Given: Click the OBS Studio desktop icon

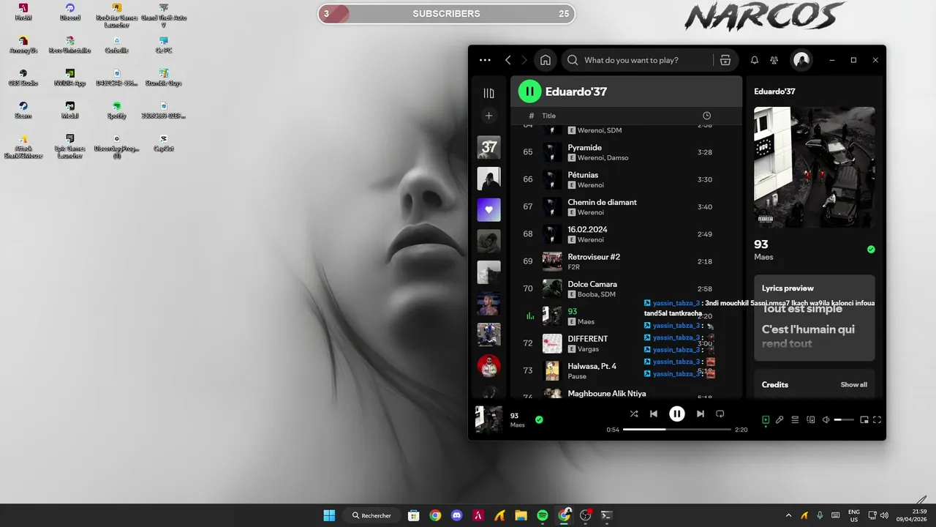Looking at the screenshot, I should pos(23,78).
